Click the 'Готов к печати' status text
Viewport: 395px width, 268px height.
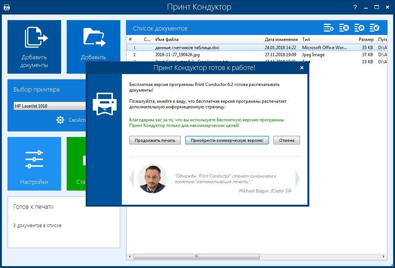34,207
